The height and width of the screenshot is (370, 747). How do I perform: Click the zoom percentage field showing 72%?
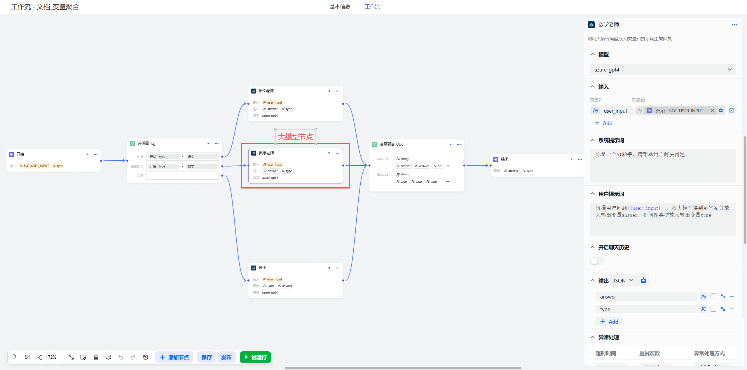point(55,357)
